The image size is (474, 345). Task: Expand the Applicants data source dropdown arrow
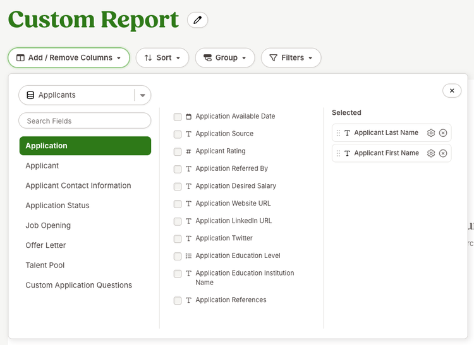coord(143,95)
